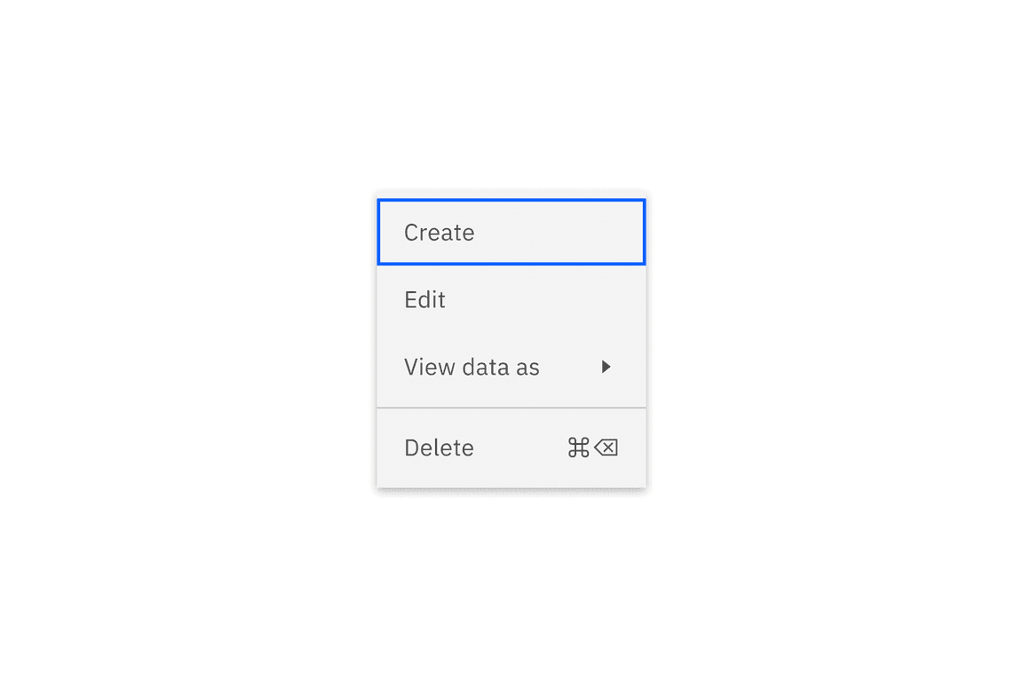Click the divider area above Delete
Screen dimensions: 1023x681
(511, 407)
